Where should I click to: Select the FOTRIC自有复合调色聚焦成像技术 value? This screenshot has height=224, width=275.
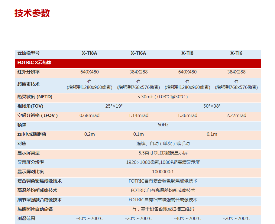[163, 181]
